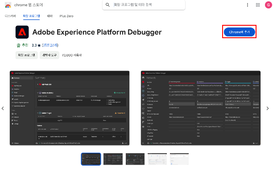This screenshot has height=170, width=273.
Task: Select the first carousel thumbnail
Action: (x=91, y=159)
